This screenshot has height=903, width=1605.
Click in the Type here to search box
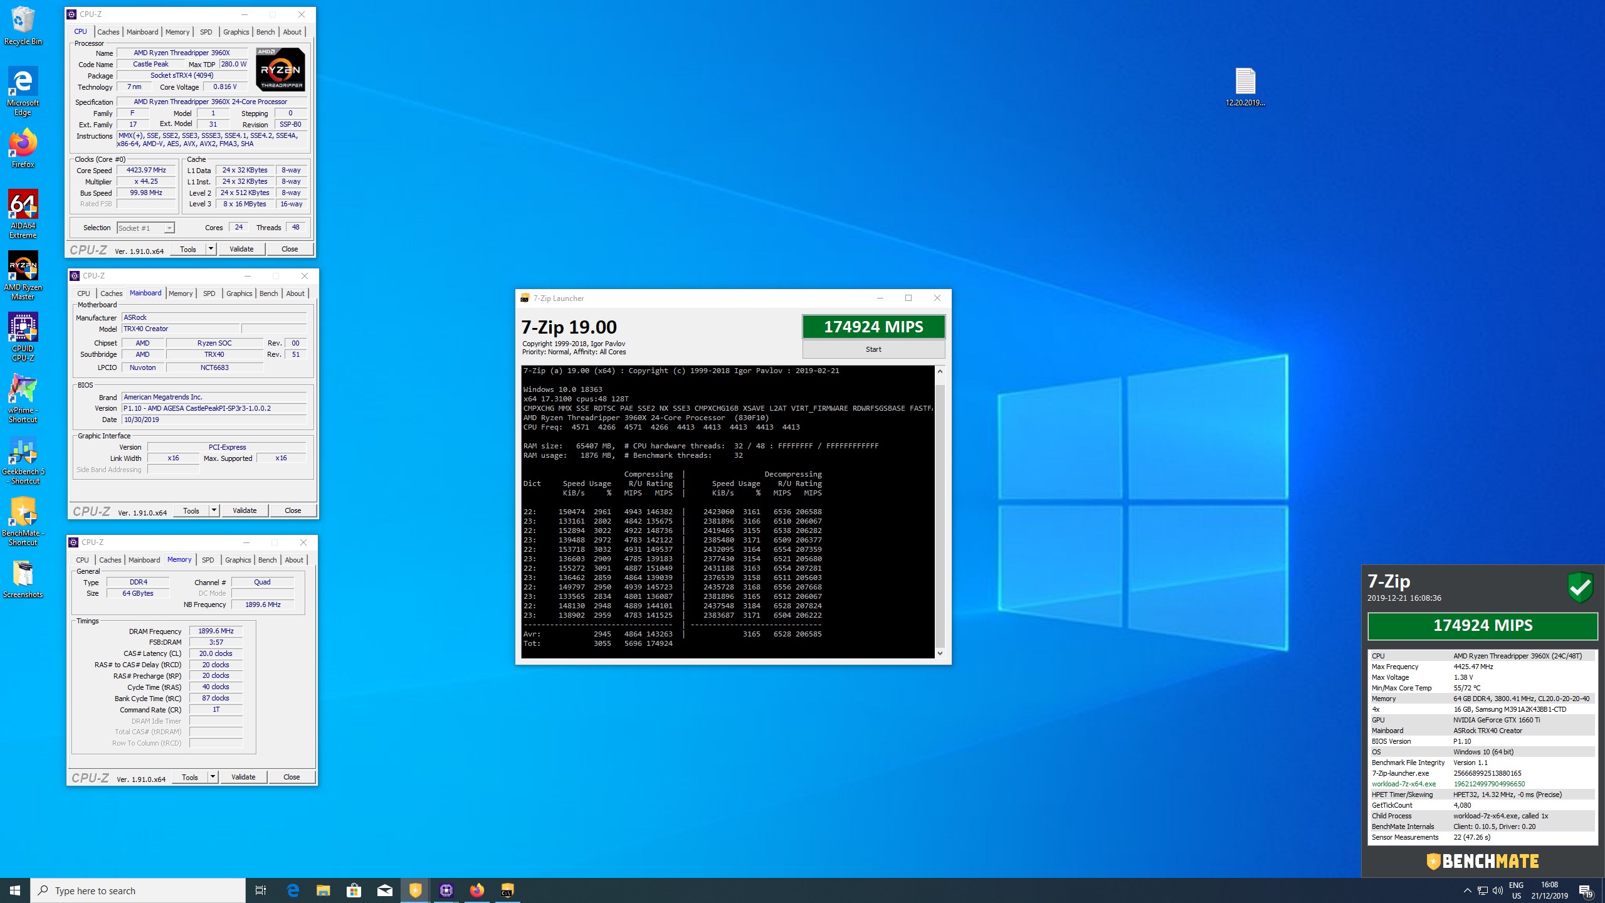point(138,890)
